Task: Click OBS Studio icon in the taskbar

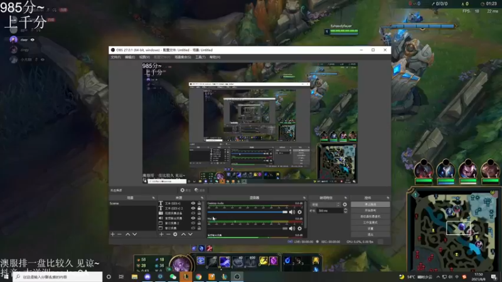Action: [x=237, y=277]
